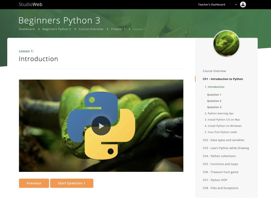Open Question 2 in sidebar
The width and height of the screenshot is (271, 213).
[x=214, y=101]
